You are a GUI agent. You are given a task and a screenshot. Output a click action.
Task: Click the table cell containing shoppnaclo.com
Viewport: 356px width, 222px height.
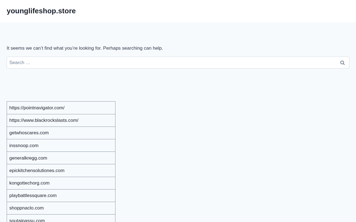[x=61, y=208]
